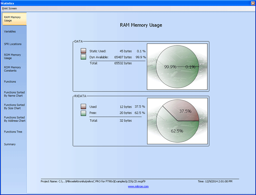Click the RXDATA Used red swatch
Image resolution: width=256 pixels, height=195 pixels.
coord(83,106)
